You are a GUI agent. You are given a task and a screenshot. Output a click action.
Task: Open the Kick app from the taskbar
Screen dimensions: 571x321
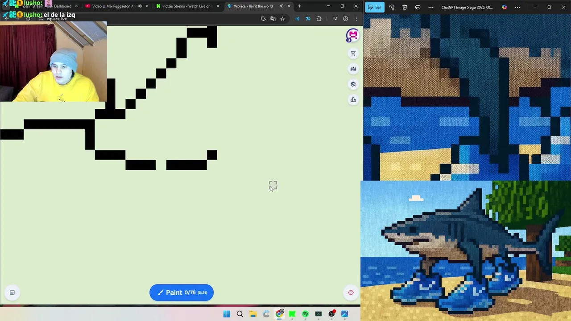click(x=292, y=314)
